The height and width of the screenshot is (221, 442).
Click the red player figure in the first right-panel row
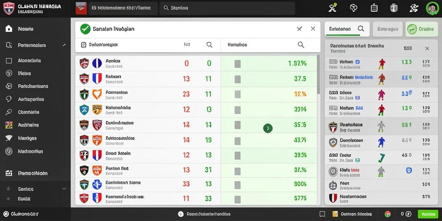[x=382, y=64]
